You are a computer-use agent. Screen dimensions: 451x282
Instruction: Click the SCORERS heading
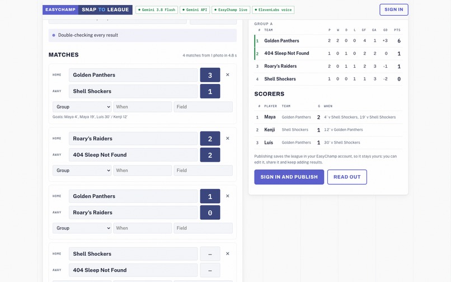[269, 94]
